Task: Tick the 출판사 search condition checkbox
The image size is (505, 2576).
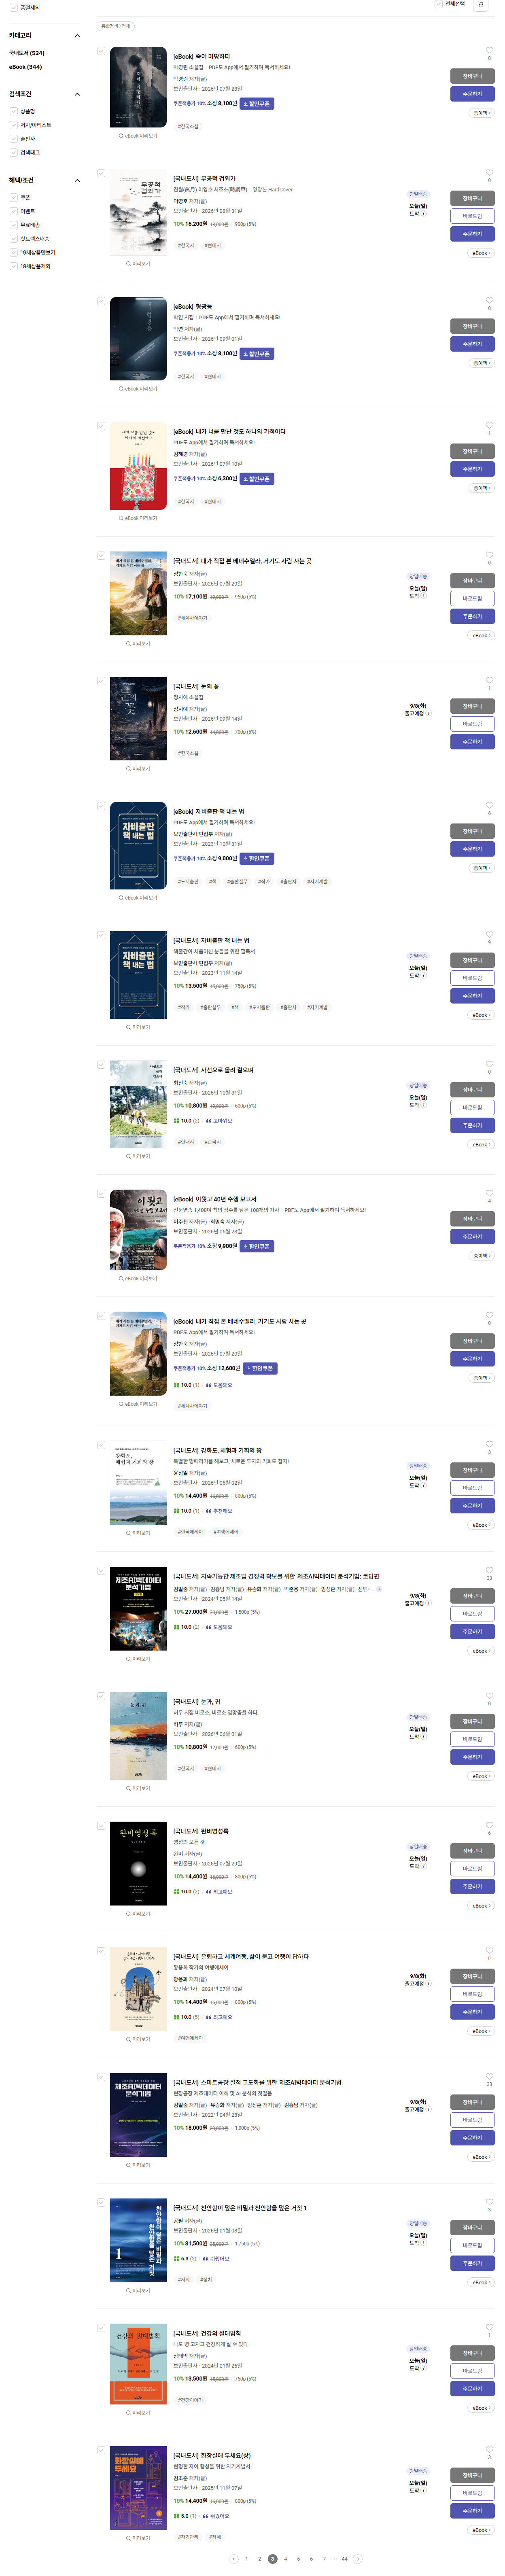Action: tap(13, 139)
